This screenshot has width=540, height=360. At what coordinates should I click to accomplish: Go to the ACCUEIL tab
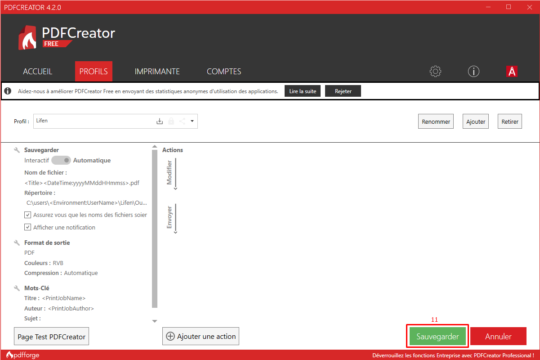[38, 71]
